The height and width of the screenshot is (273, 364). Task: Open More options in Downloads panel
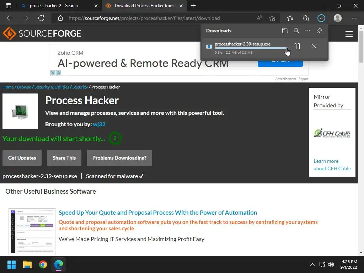308,31
